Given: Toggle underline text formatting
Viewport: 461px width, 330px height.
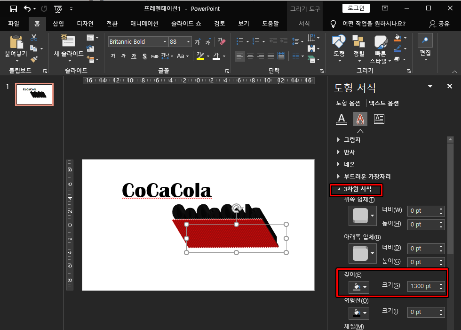Looking at the screenshot, I should 134,56.
